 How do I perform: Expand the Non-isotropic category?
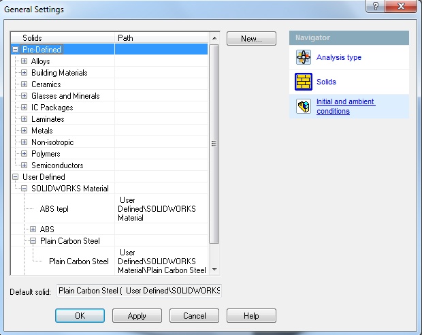[x=24, y=142]
